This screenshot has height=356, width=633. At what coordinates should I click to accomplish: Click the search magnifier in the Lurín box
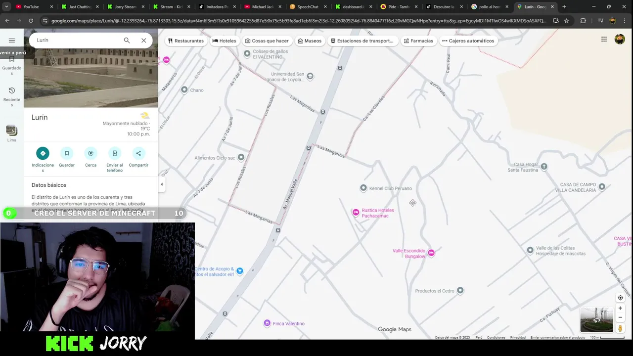pos(127,41)
